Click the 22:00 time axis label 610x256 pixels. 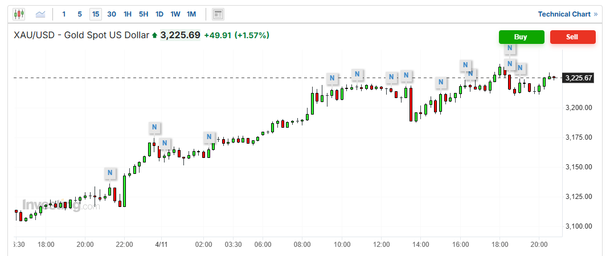tap(124, 245)
